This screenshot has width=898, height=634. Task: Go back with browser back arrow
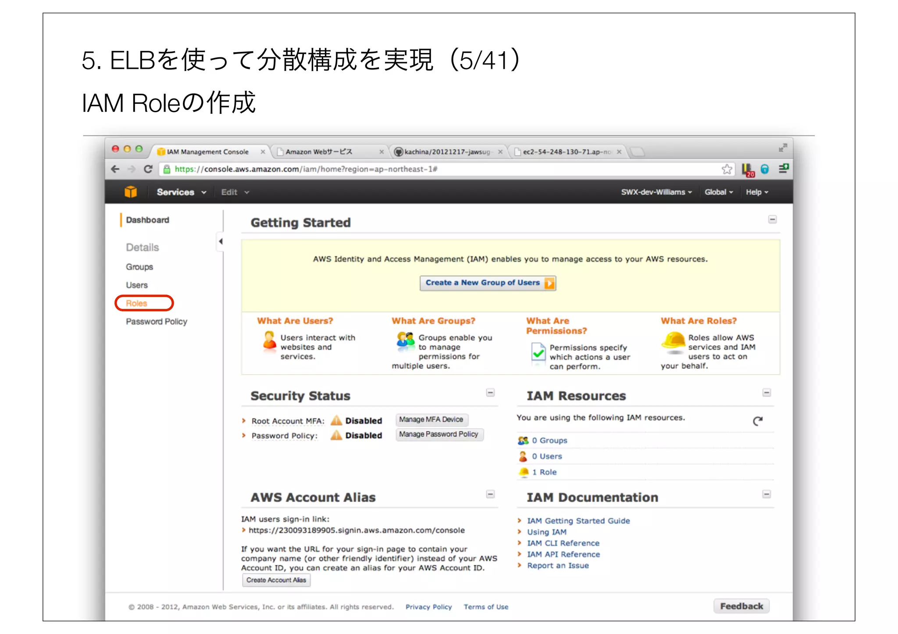click(115, 169)
